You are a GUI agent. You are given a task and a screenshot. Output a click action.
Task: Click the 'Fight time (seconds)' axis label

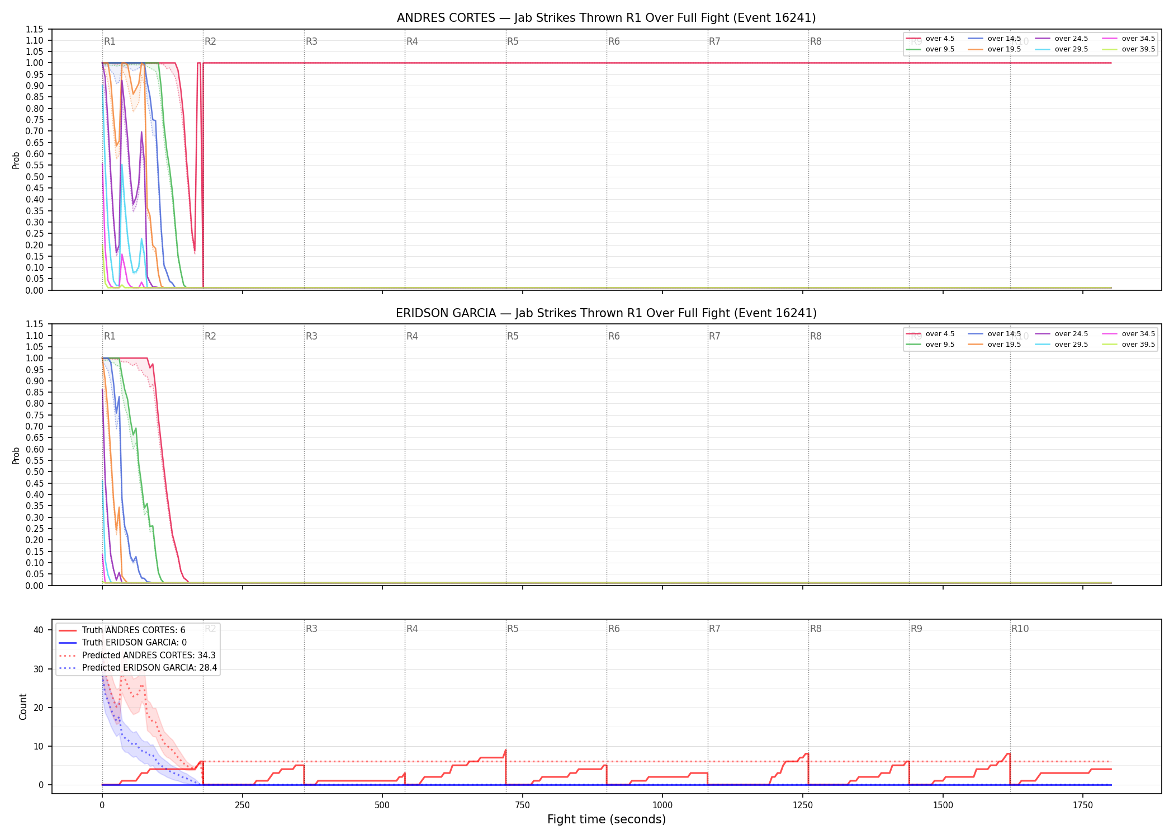click(607, 819)
